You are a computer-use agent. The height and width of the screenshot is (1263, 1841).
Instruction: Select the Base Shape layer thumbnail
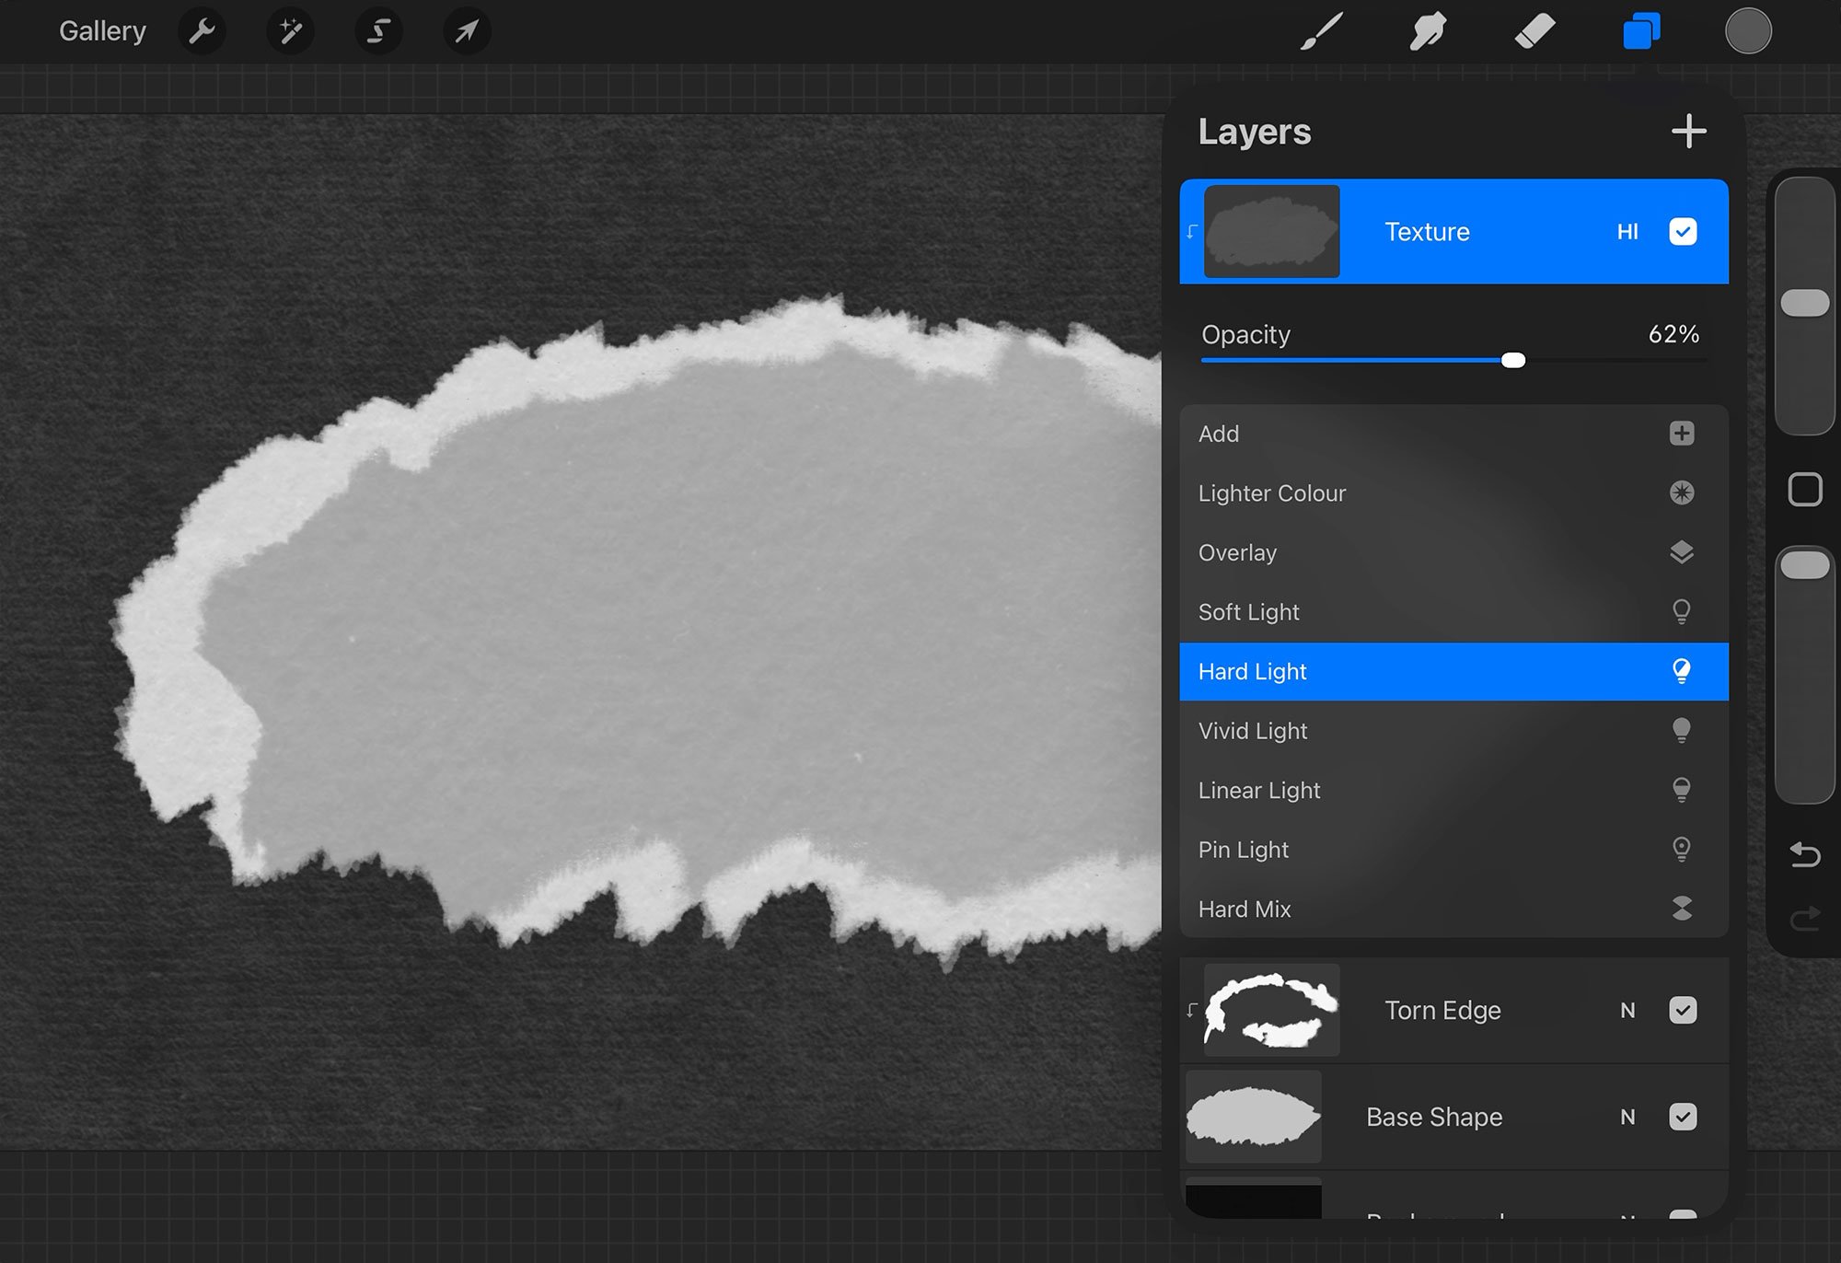coord(1253,1117)
